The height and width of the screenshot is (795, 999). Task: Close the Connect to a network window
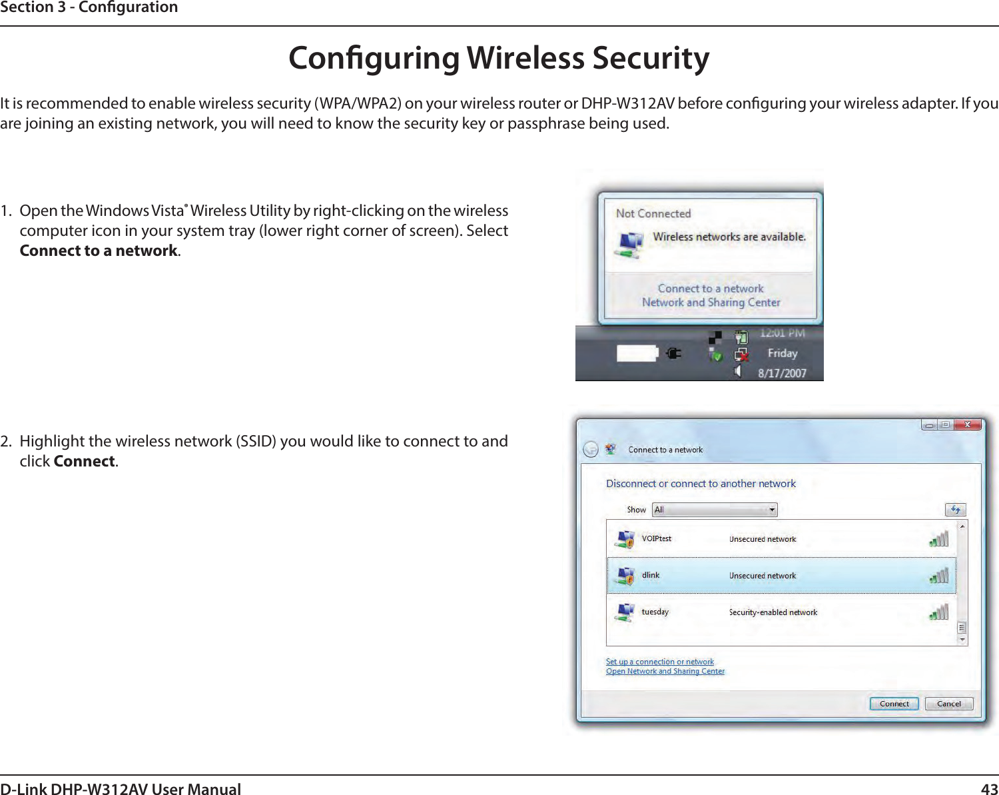[968, 424]
